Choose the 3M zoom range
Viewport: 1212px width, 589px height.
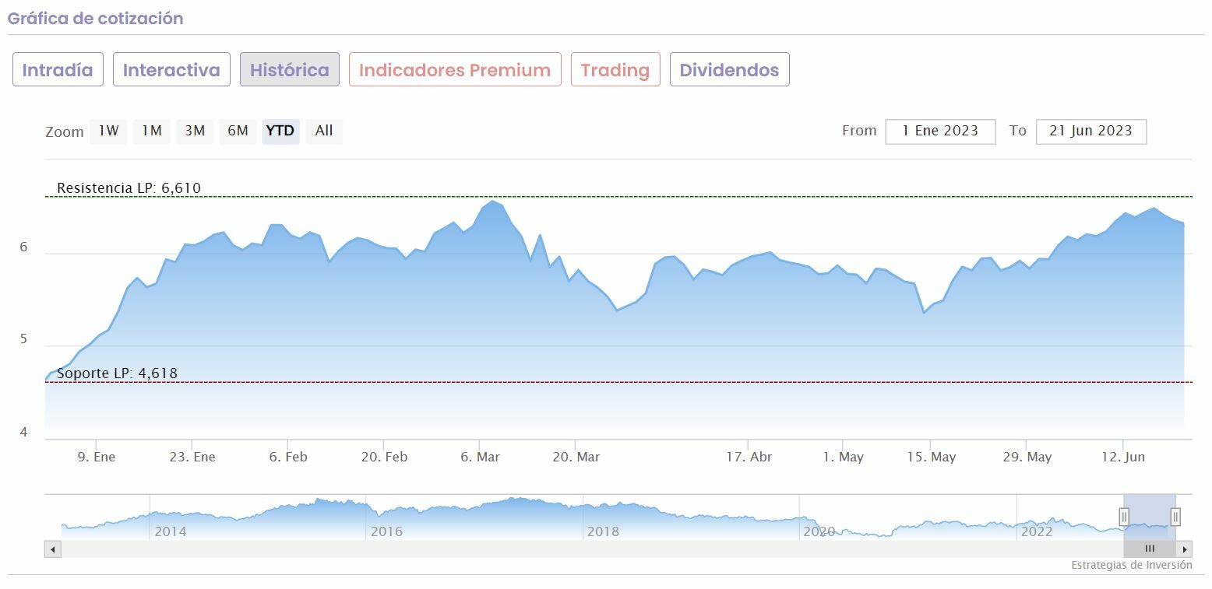(195, 131)
